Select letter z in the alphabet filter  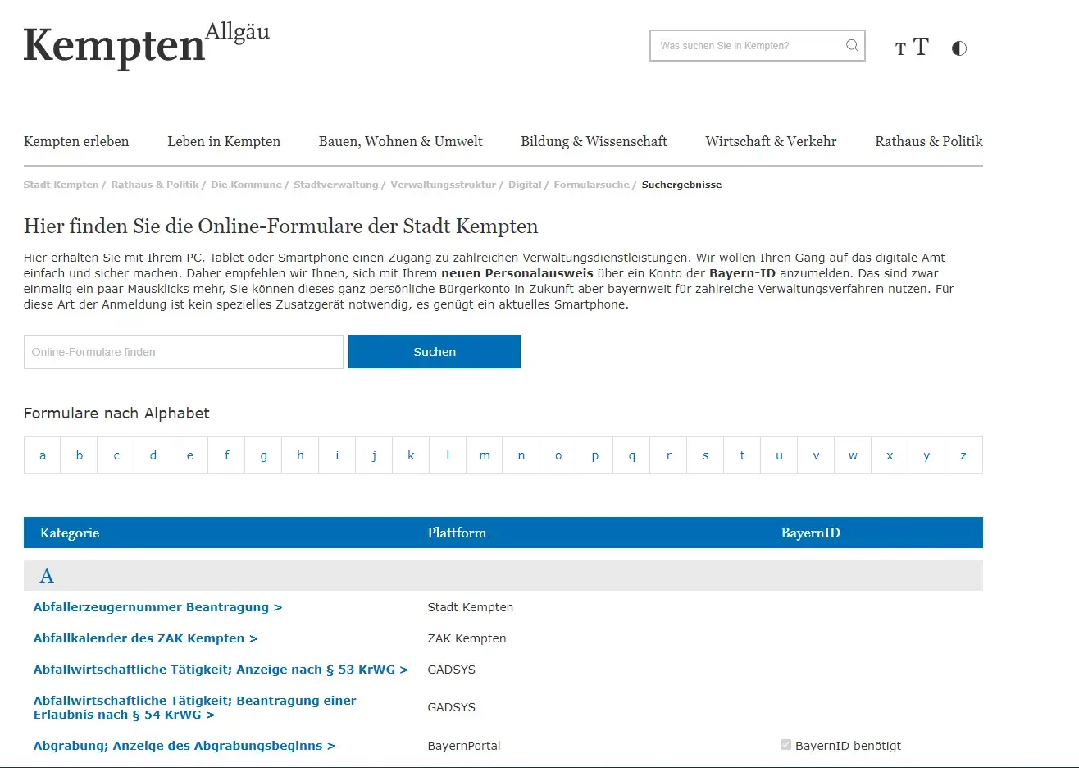point(963,455)
